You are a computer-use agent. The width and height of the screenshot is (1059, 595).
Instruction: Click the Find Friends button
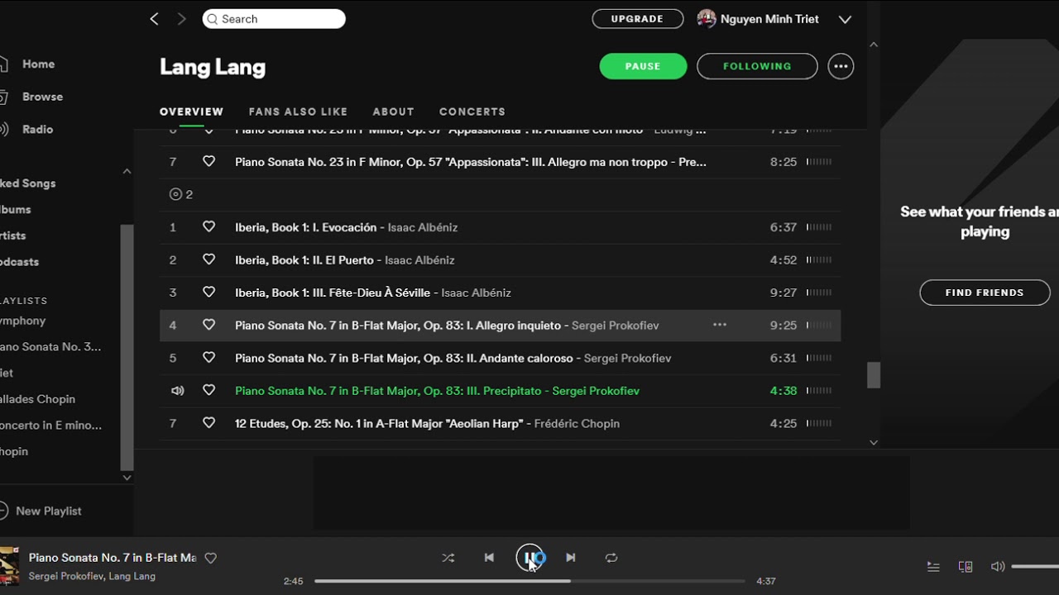click(985, 293)
